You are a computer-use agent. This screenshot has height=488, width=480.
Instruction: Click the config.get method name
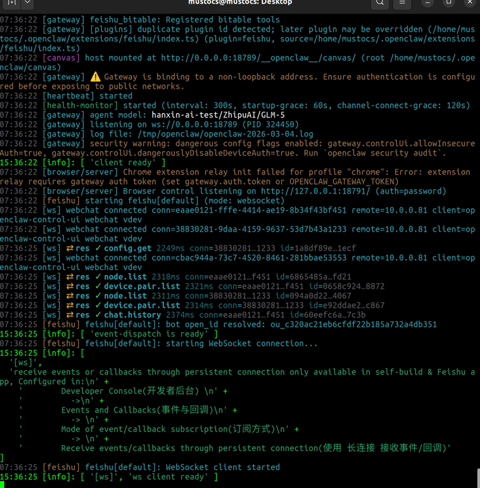128,248
